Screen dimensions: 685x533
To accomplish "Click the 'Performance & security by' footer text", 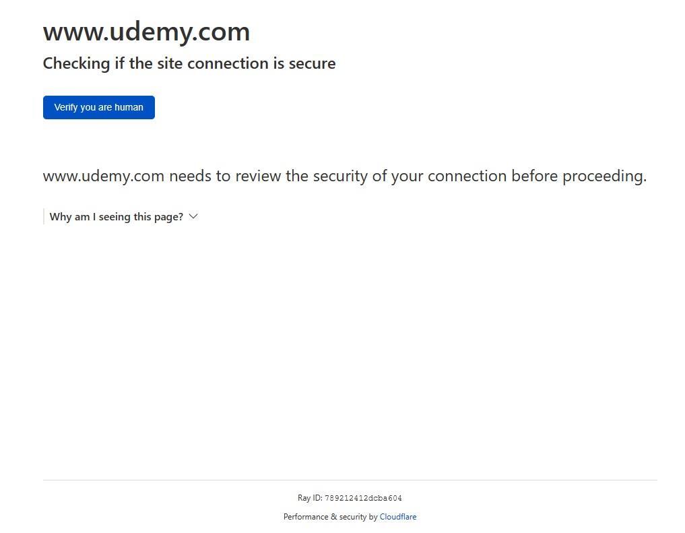I will 330,517.
